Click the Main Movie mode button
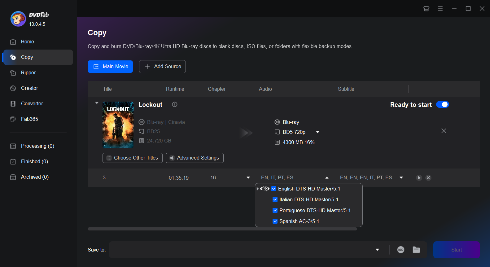The height and width of the screenshot is (267, 490). pyautogui.click(x=110, y=67)
